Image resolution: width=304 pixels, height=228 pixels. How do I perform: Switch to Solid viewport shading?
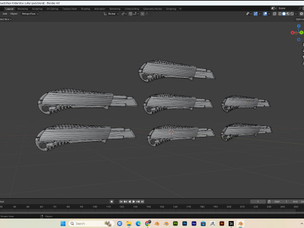[284, 14]
